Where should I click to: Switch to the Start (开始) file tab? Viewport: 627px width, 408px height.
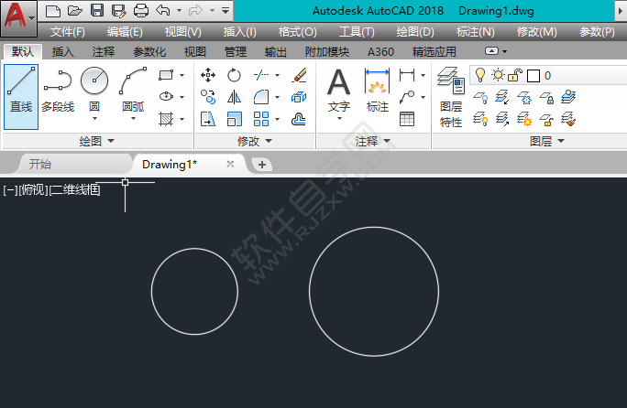(40, 164)
